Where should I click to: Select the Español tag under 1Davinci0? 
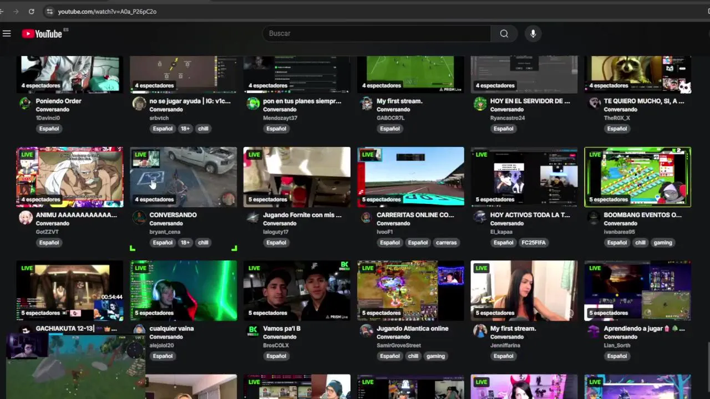(x=49, y=129)
